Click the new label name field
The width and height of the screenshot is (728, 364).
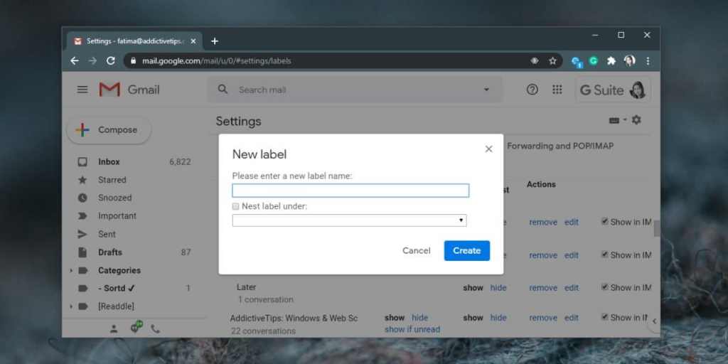click(x=350, y=191)
